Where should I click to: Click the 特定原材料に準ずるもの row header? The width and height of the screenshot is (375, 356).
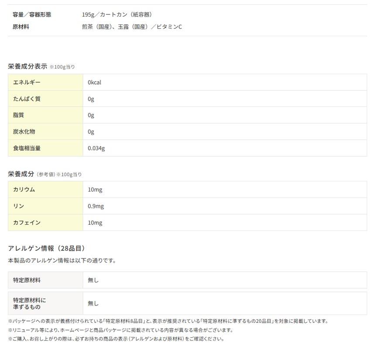29,303
